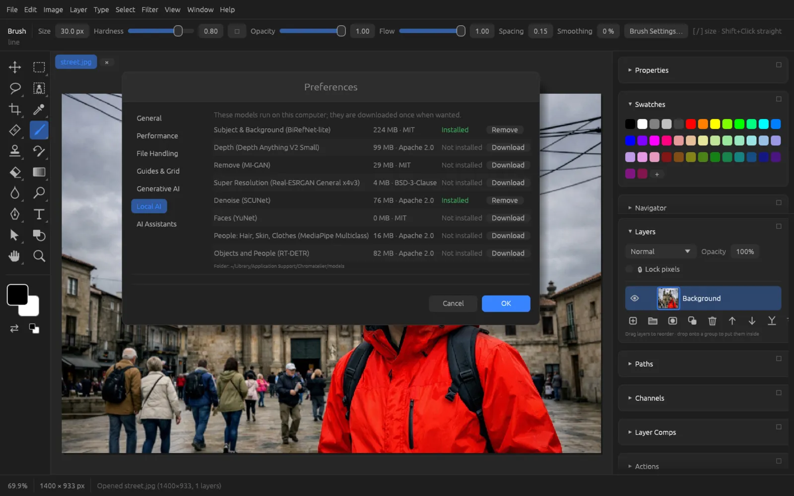This screenshot has width=794, height=496.
Task: Select the Zoom tool in toolbar
Action: [x=39, y=256]
